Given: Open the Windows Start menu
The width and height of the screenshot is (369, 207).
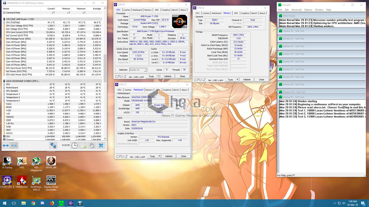Looking at the screenshot, I should pos(5,203).
